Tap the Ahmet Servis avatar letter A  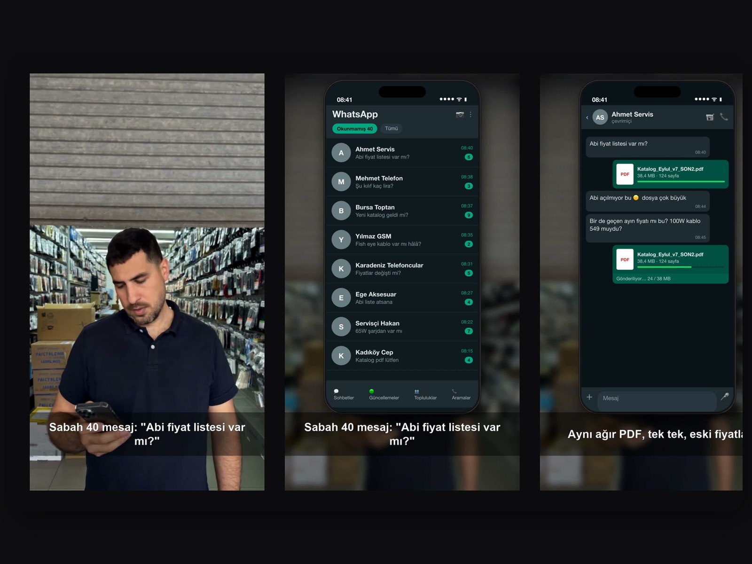pyautogui.click(x=341, y=153)
